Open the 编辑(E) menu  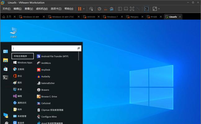[18, 9]
